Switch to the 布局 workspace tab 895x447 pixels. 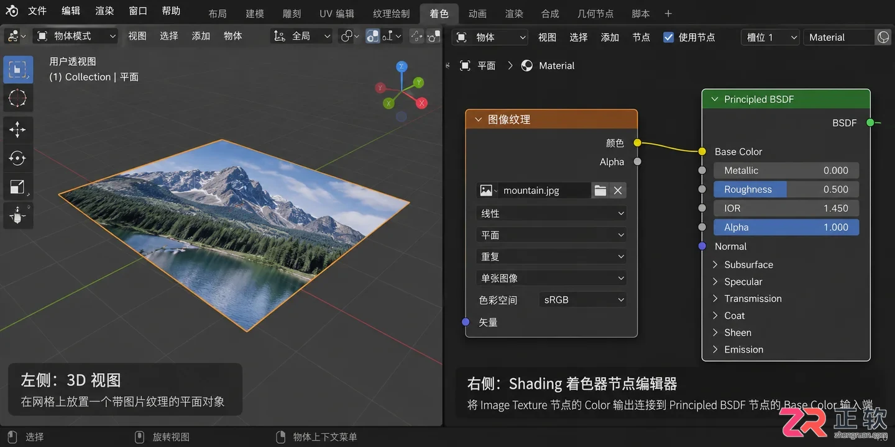pos(218,14)
